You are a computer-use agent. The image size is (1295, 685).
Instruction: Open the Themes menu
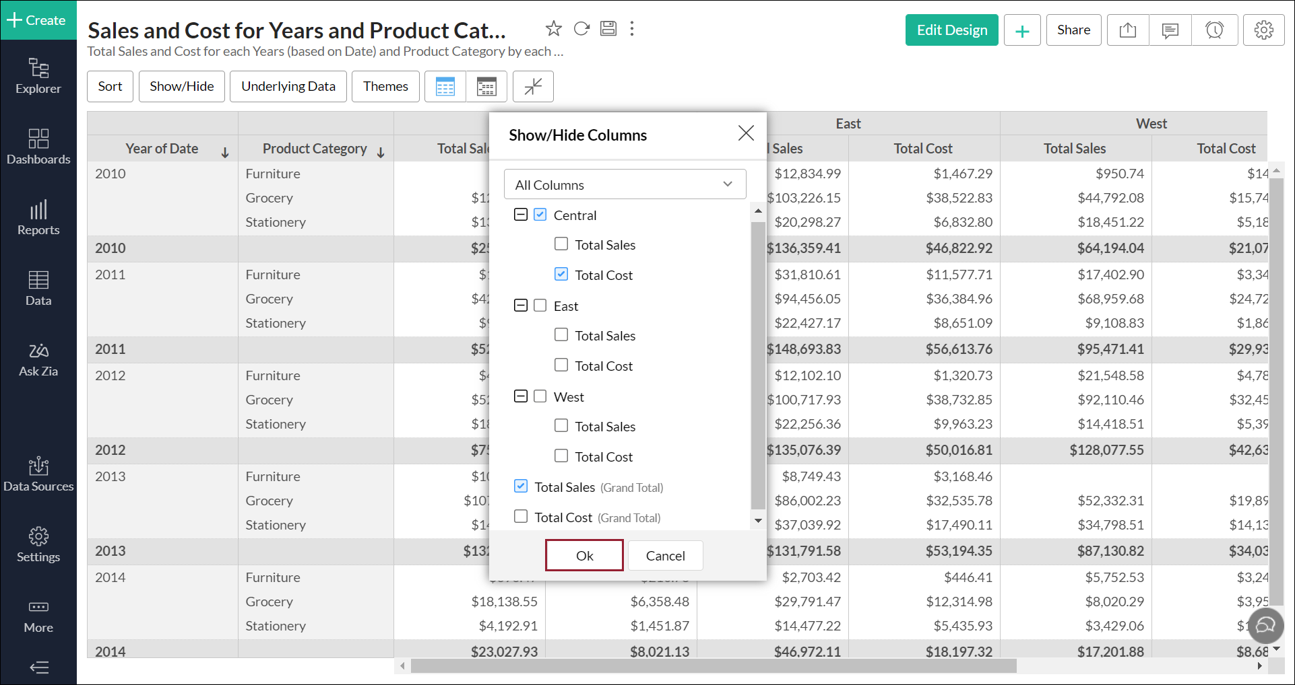click(x=385, y=86)
